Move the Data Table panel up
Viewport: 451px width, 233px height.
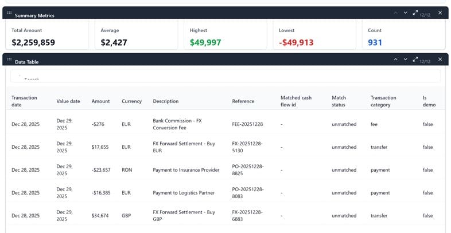pyautogui.click(x=396, y=59)
